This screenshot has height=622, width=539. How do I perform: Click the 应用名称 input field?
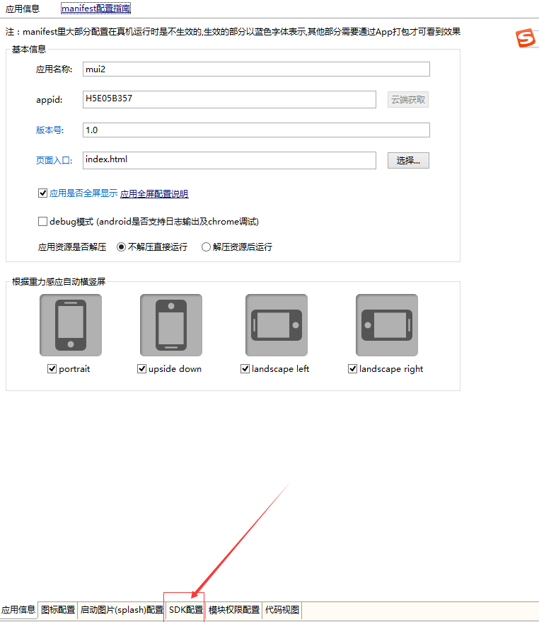pyautogui.click(x=256, y=69)
